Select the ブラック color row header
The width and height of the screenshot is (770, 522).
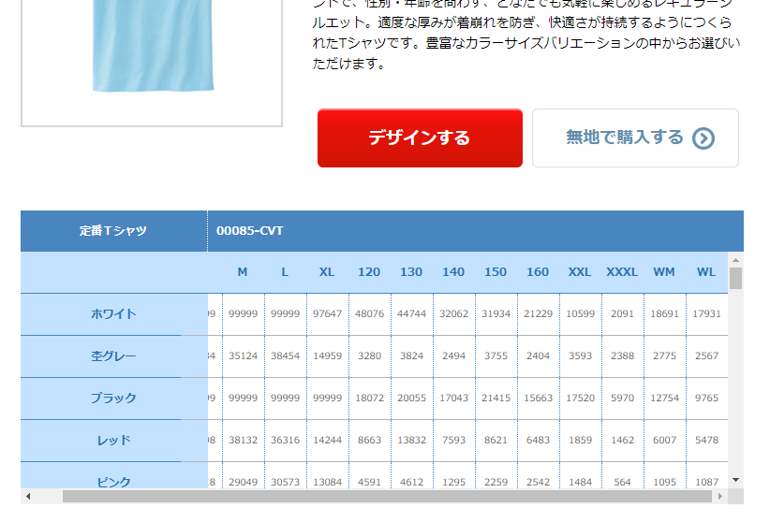point(113,399)
